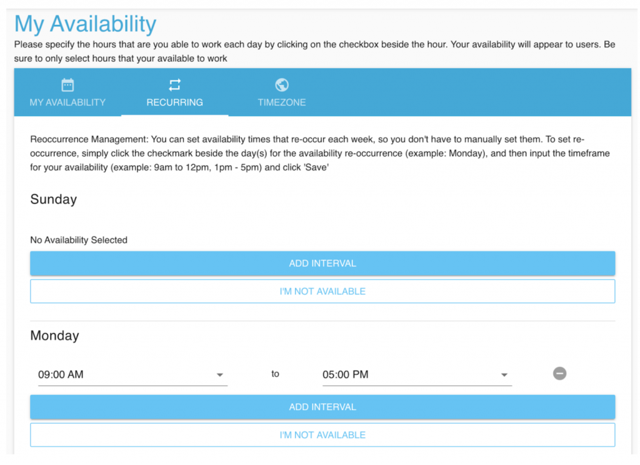640x465 pixels.
Task: Click Sunday's ADD INTERVAL button
Action: pyautogui.click(x=322, y=263)
